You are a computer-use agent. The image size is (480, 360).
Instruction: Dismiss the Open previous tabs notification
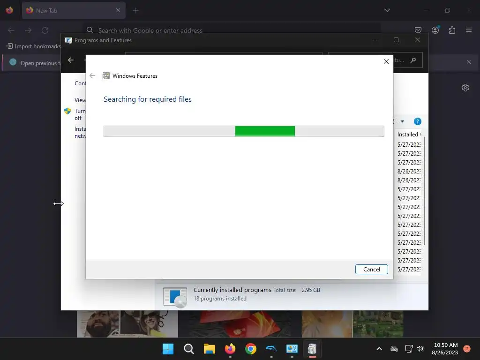[468, 62]
